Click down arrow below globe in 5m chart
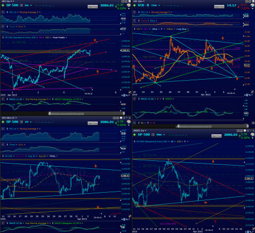 pyautogui.click(x=129, y=8)
